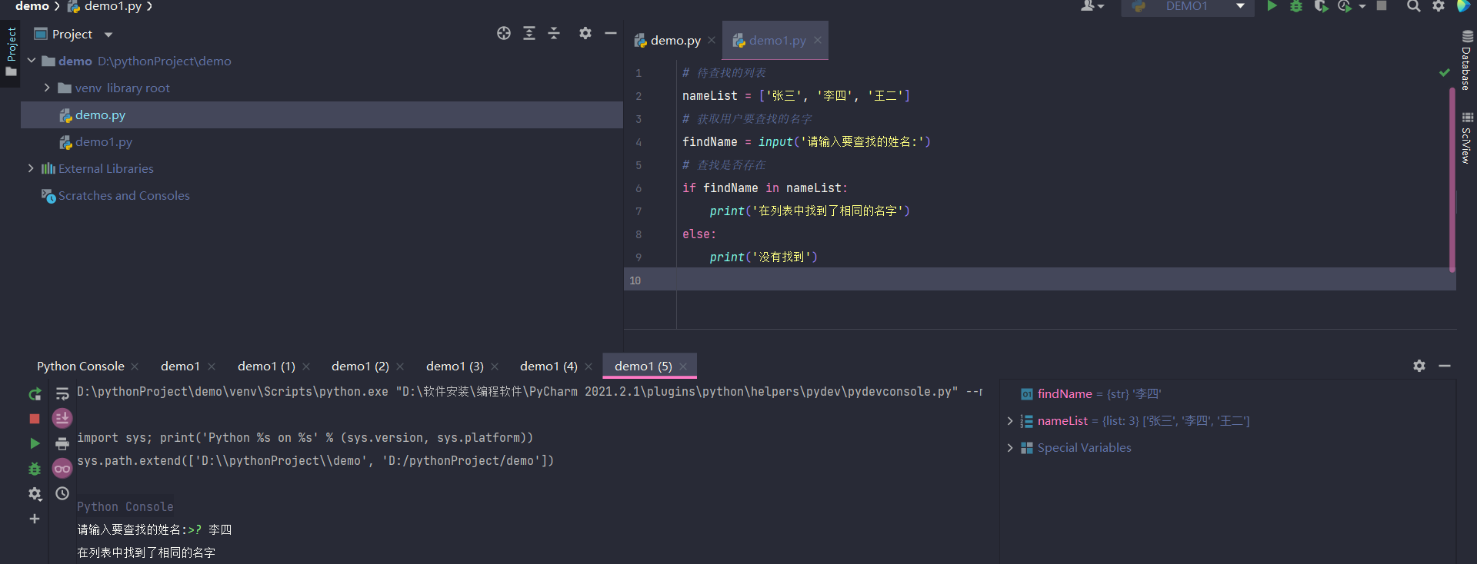
Task: Open the profile run options dropdown arrow
Action: (1362, 6)
